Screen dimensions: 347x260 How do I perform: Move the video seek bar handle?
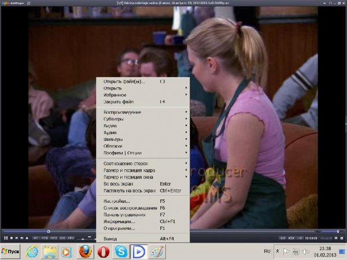pyautogui.click(x=48, y=232)
